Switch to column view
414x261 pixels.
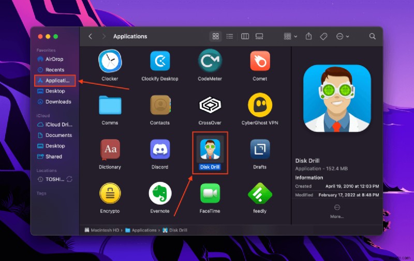(245, 36)
